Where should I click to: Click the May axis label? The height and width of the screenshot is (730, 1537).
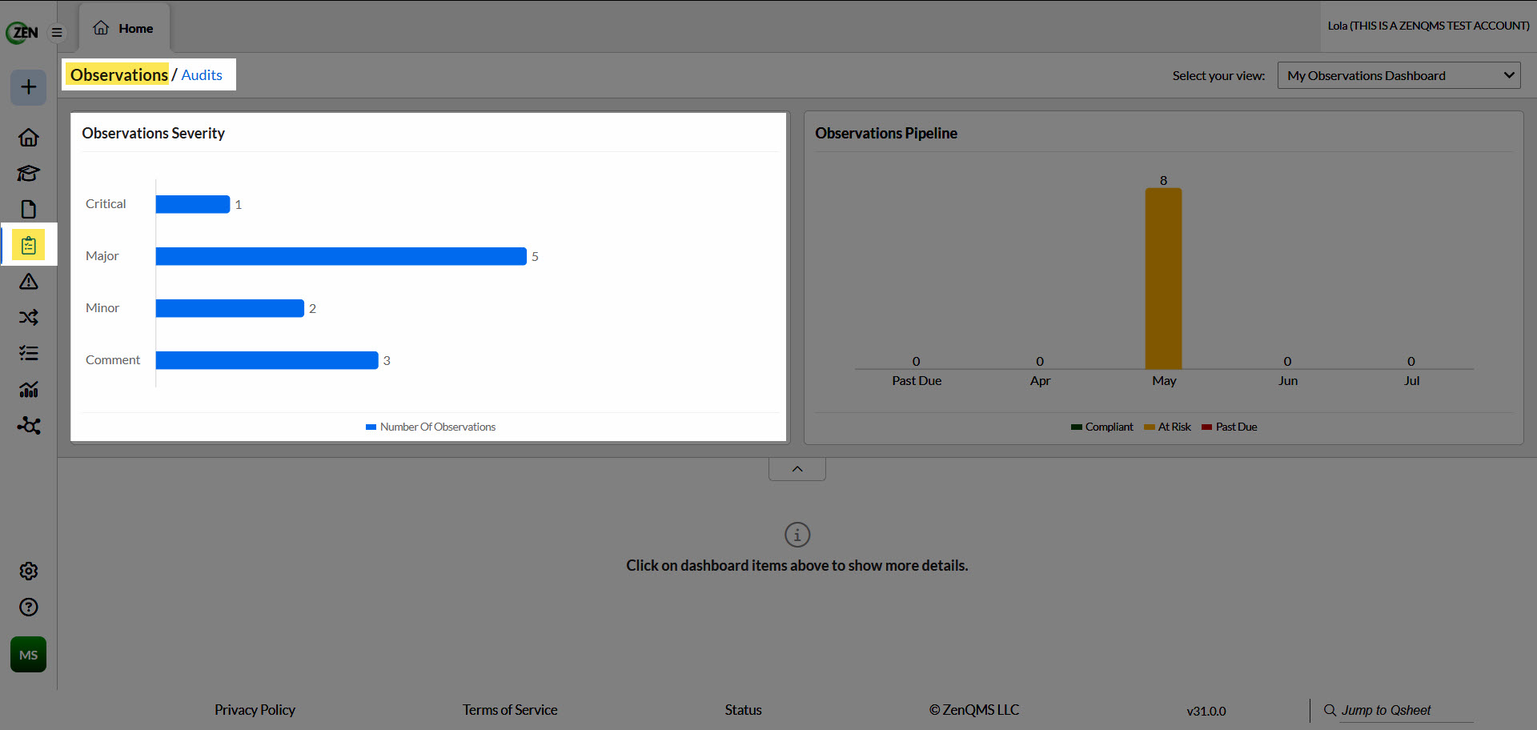tap(1164, 381)
